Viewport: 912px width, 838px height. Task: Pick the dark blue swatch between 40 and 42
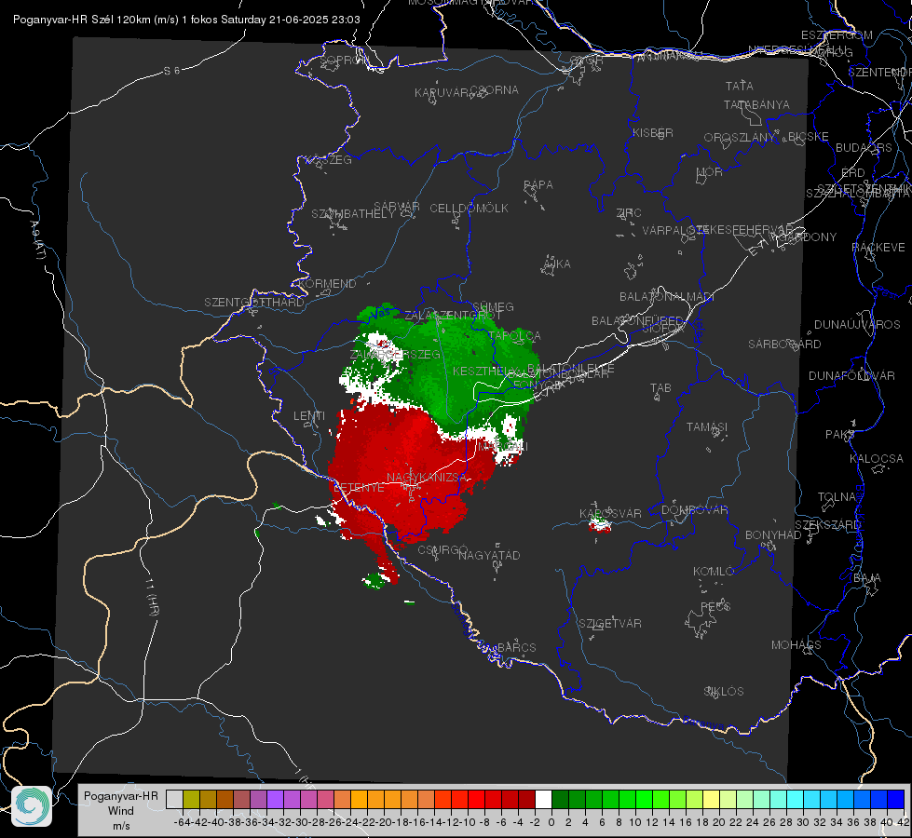click(896, 799)
